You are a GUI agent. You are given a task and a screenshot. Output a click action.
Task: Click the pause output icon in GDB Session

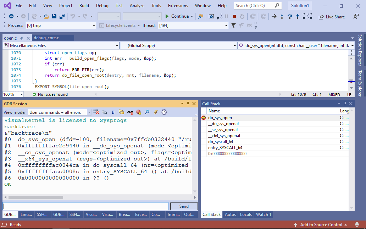coord(113,112)
